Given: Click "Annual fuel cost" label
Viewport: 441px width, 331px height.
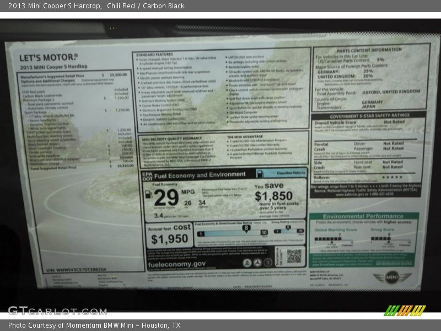Looking at the screenshot, I should (169, 228).
